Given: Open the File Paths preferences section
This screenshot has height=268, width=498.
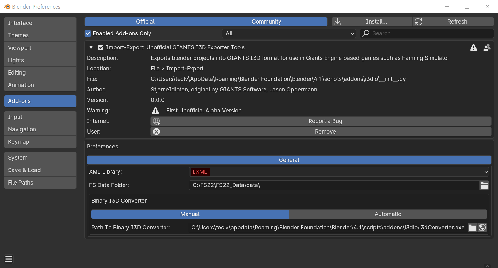Looking at the screenshot, I should pyautogui.click(x=40, y=183).
